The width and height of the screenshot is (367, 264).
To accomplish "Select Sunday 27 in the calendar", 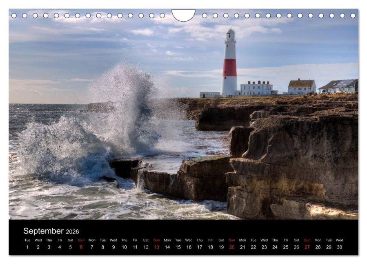I will coord(307,247).
